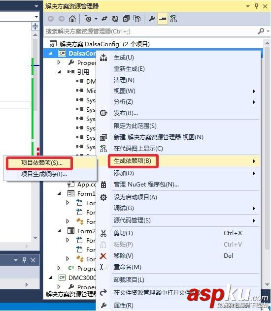Screen dimensions: 271x311
Task: Click the NuGet package icon
Action: coord(103,185)
